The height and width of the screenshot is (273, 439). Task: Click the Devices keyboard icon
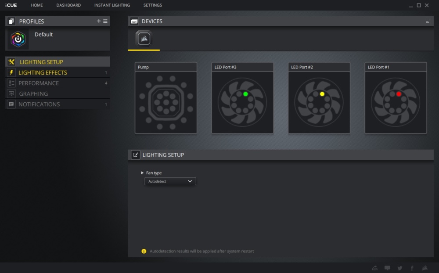134,21
